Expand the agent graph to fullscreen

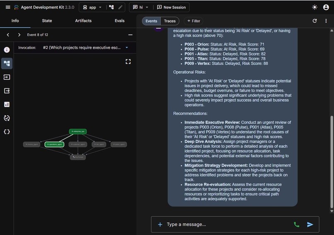pyautogui.click(x=128, y=62)
